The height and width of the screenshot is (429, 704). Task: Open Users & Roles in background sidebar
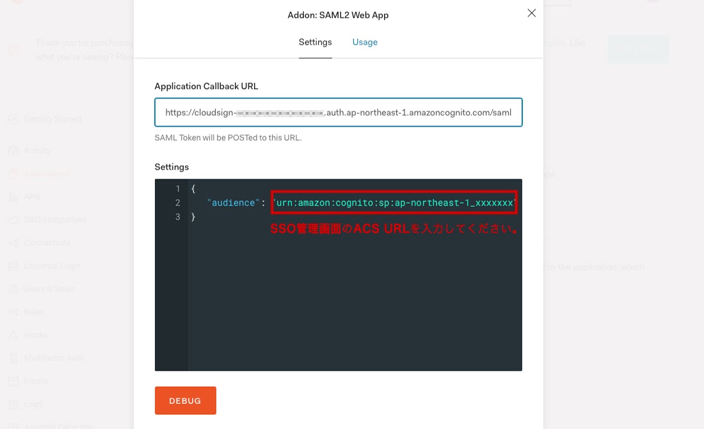point(49,289)
